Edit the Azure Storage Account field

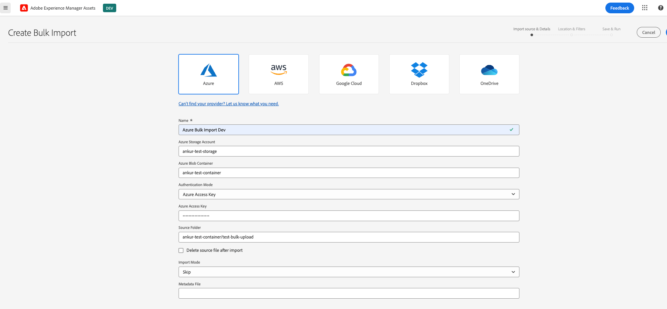click(x=349, y=151)
